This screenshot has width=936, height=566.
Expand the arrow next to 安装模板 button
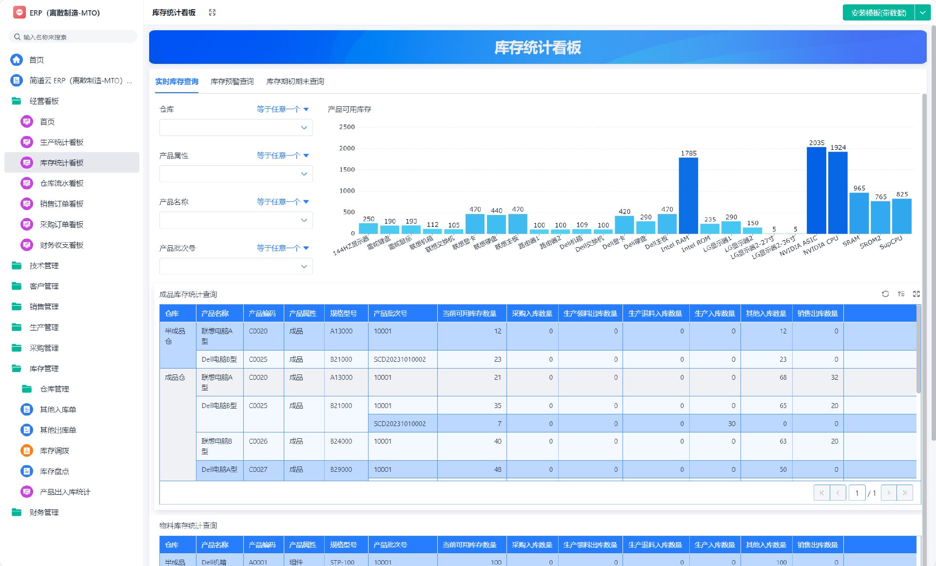[923, 13]
